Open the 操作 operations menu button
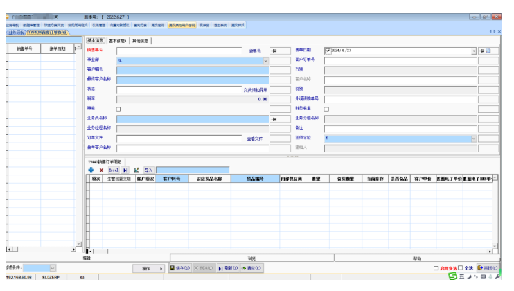This screenshot has height=291, width=514. [148, 269]
